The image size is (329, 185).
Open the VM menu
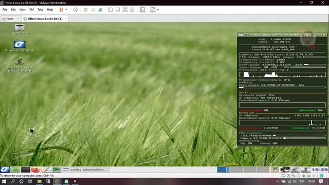point(31,10)
